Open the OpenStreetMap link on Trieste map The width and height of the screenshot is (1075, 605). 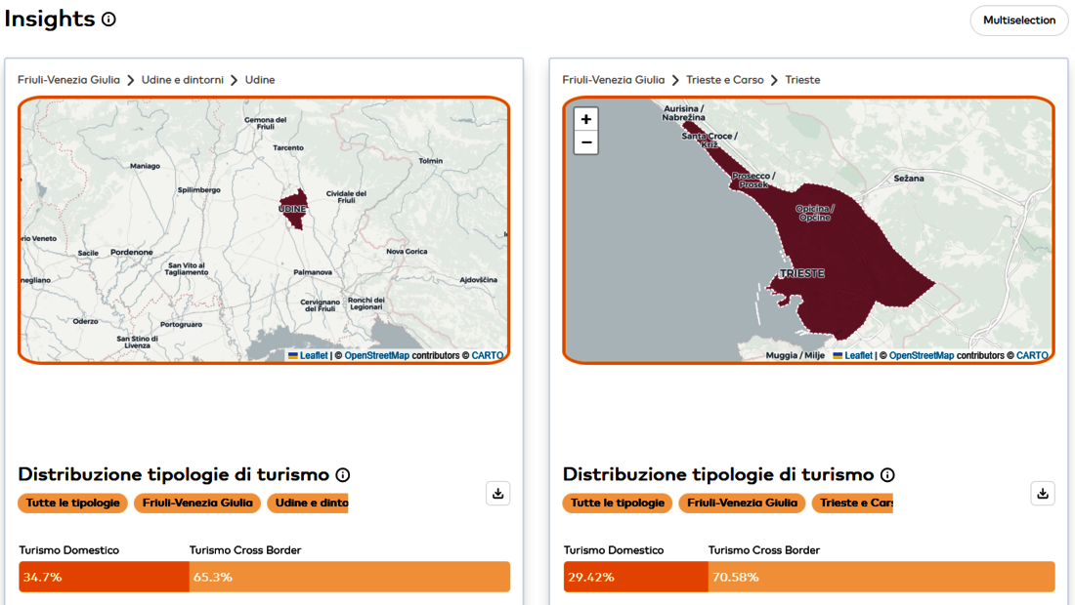[921, 356]
